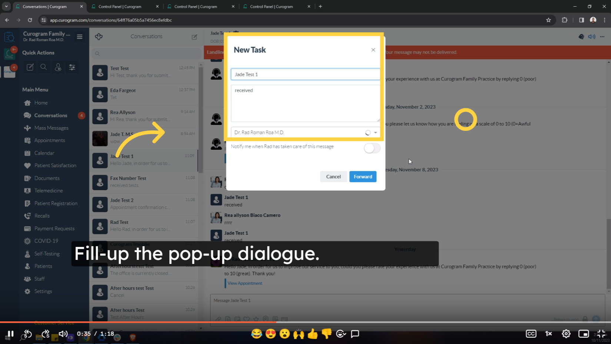Toggle notify me when Rad handles message
This screenshot has height=344, width=611.
(372, 148)
